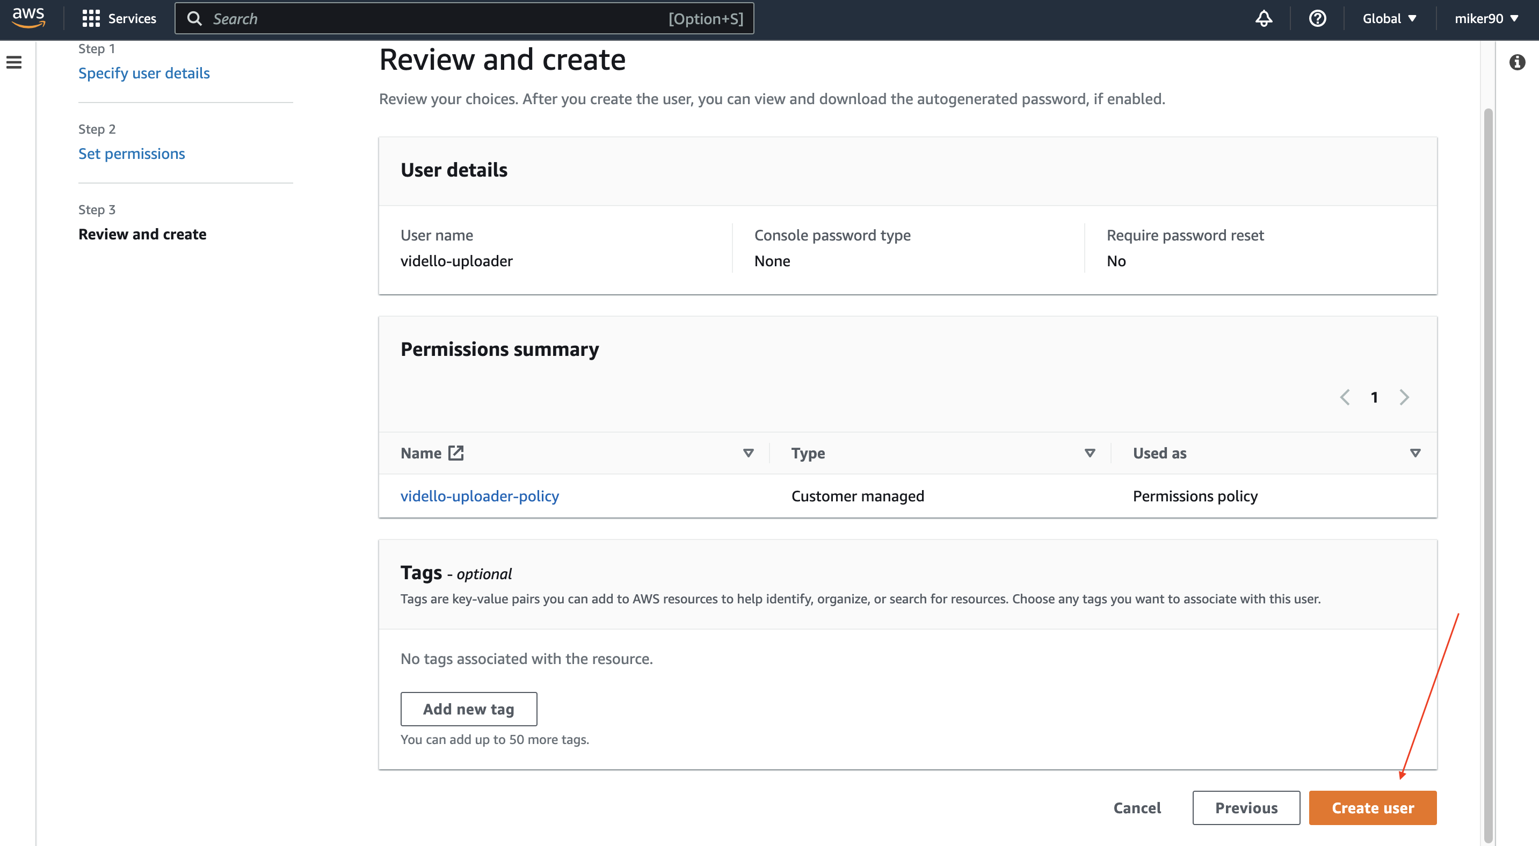
Task: Click external link icon beside Name column
Action: point(456,453)
